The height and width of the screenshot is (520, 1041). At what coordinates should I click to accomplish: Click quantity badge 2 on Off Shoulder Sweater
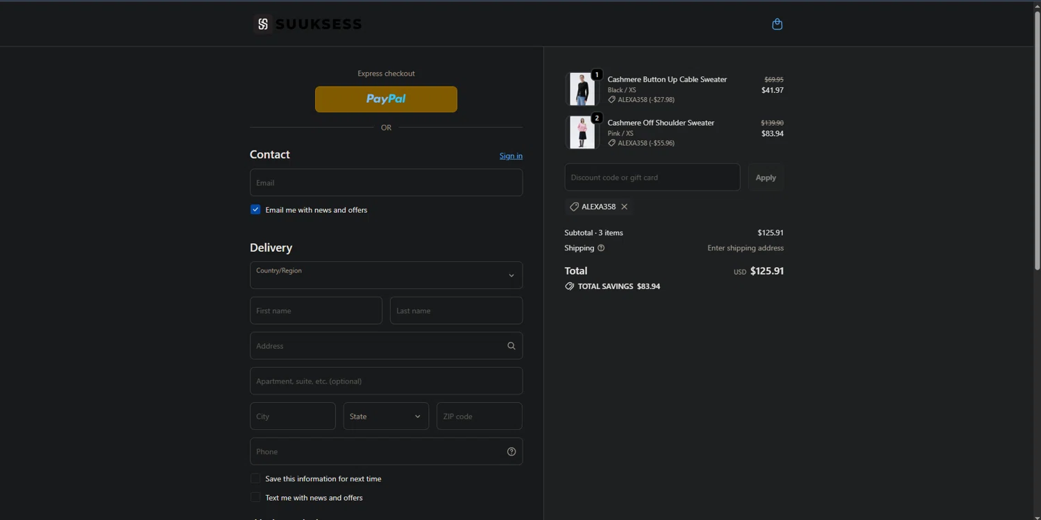[x=597, y=118]
